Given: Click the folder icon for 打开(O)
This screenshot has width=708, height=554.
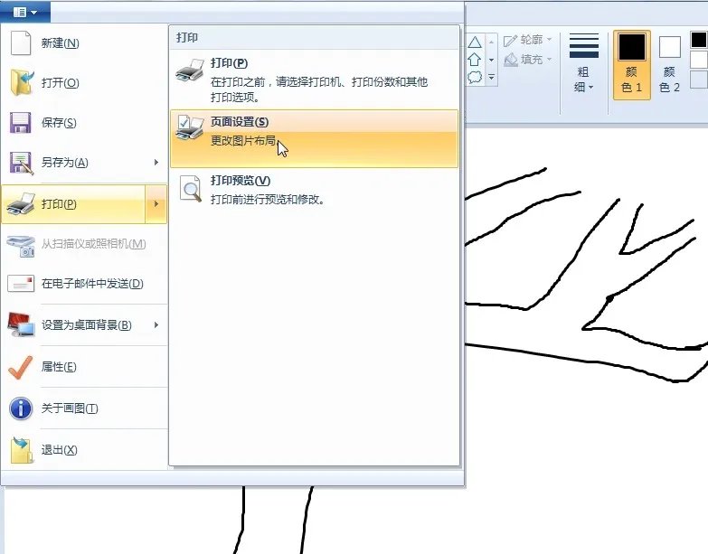Looking at the screenshot, I should [21, 82].
